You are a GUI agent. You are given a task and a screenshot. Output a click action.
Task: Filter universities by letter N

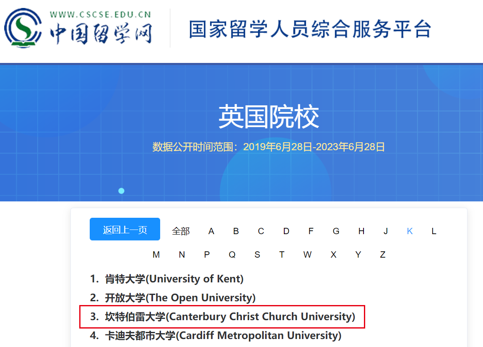coord(182,255)
